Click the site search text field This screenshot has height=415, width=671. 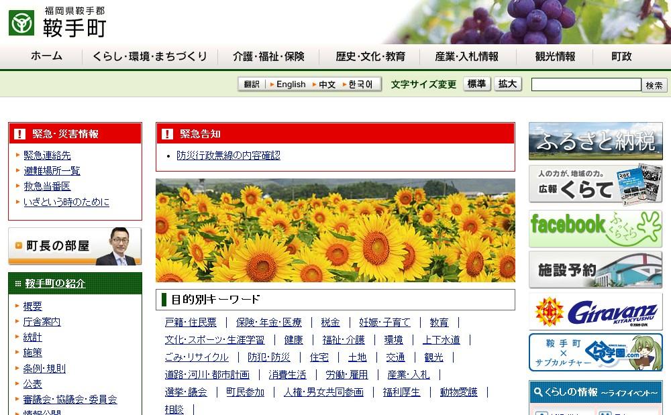[586, 85]
